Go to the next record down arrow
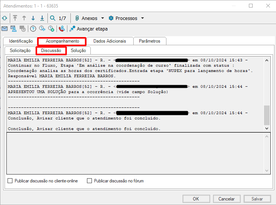The image size is (276, 205). (33, 18)
